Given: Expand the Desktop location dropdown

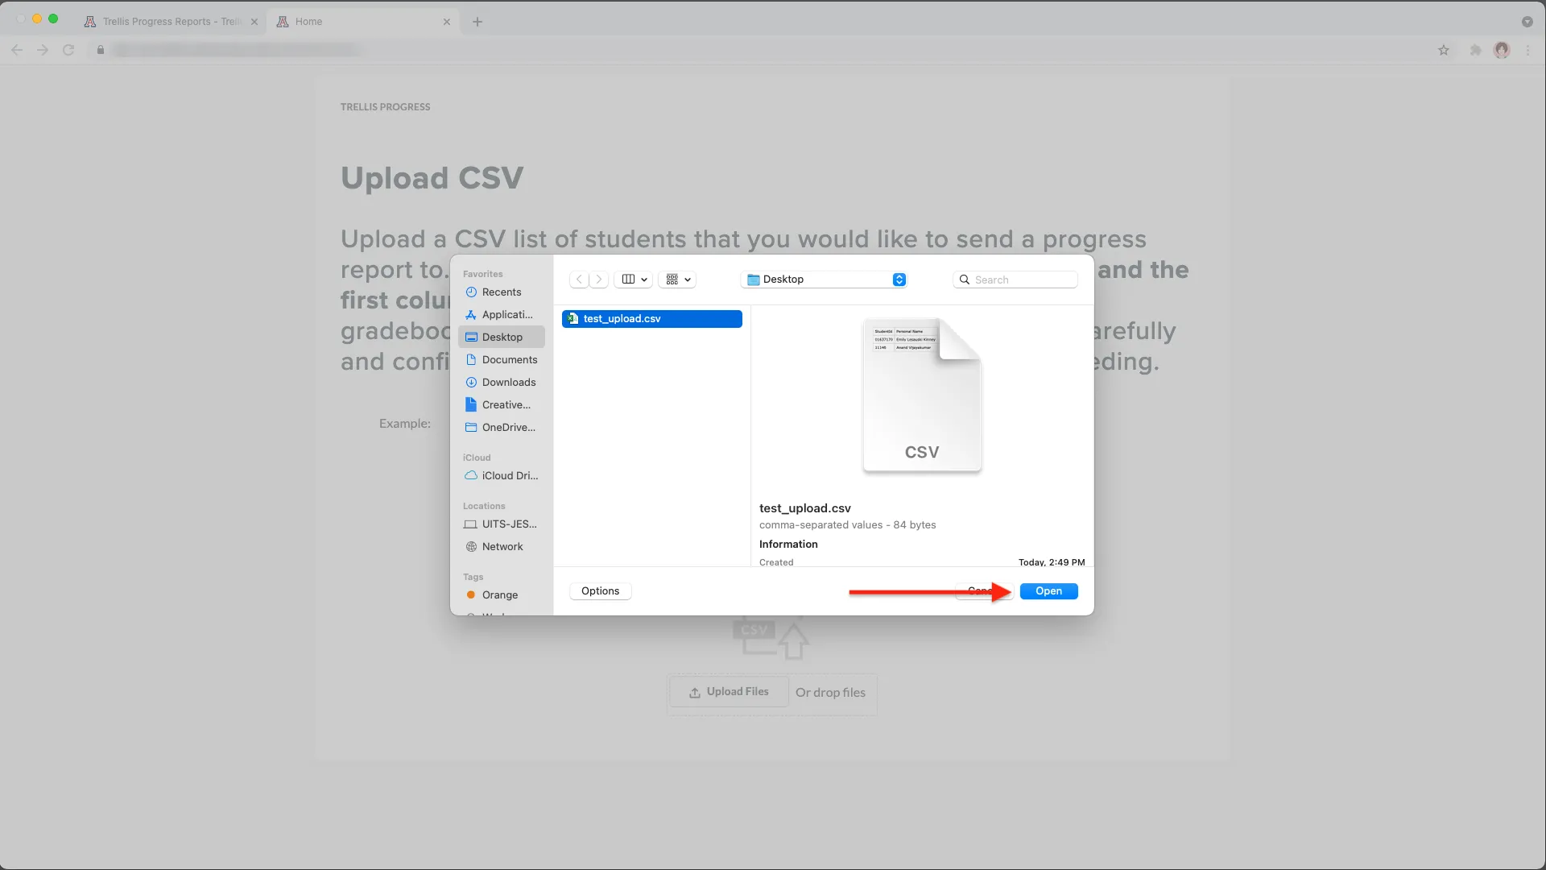Looking at the screenshot, I should point(899,278).
